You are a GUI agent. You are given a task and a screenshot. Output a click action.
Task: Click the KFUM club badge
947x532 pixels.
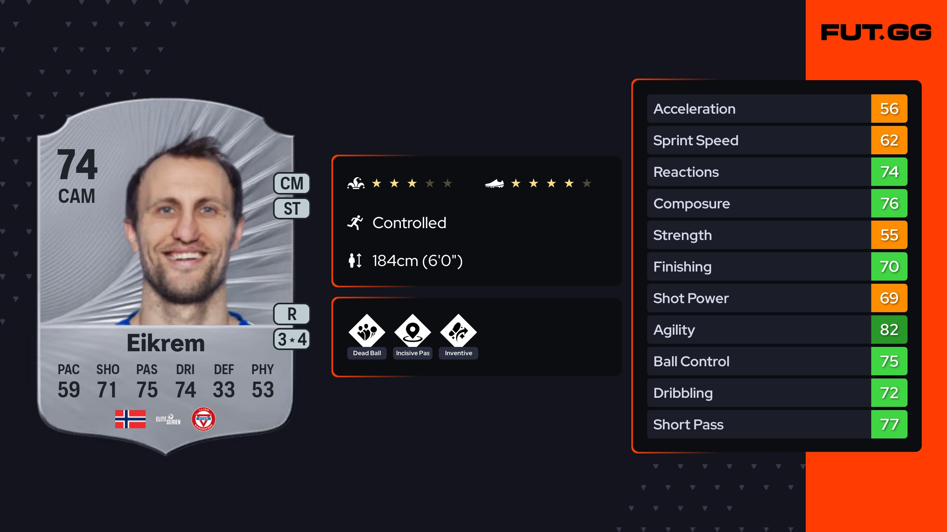click(x=204, y=419)
